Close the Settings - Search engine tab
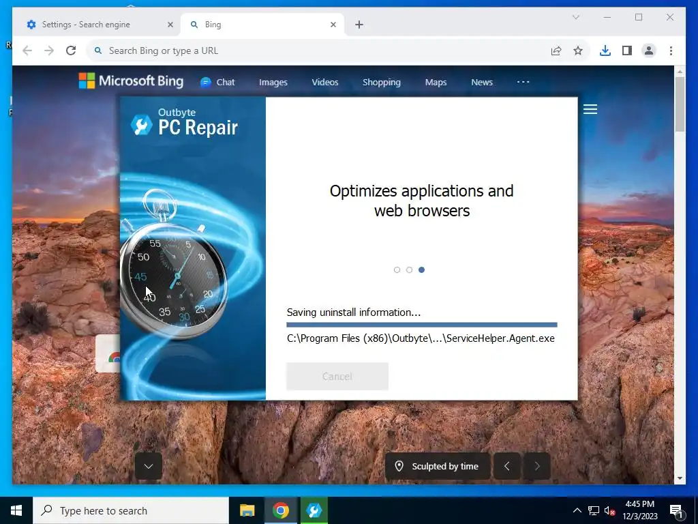698x524 pixels. pyautogui.click(x=170, y=25)
